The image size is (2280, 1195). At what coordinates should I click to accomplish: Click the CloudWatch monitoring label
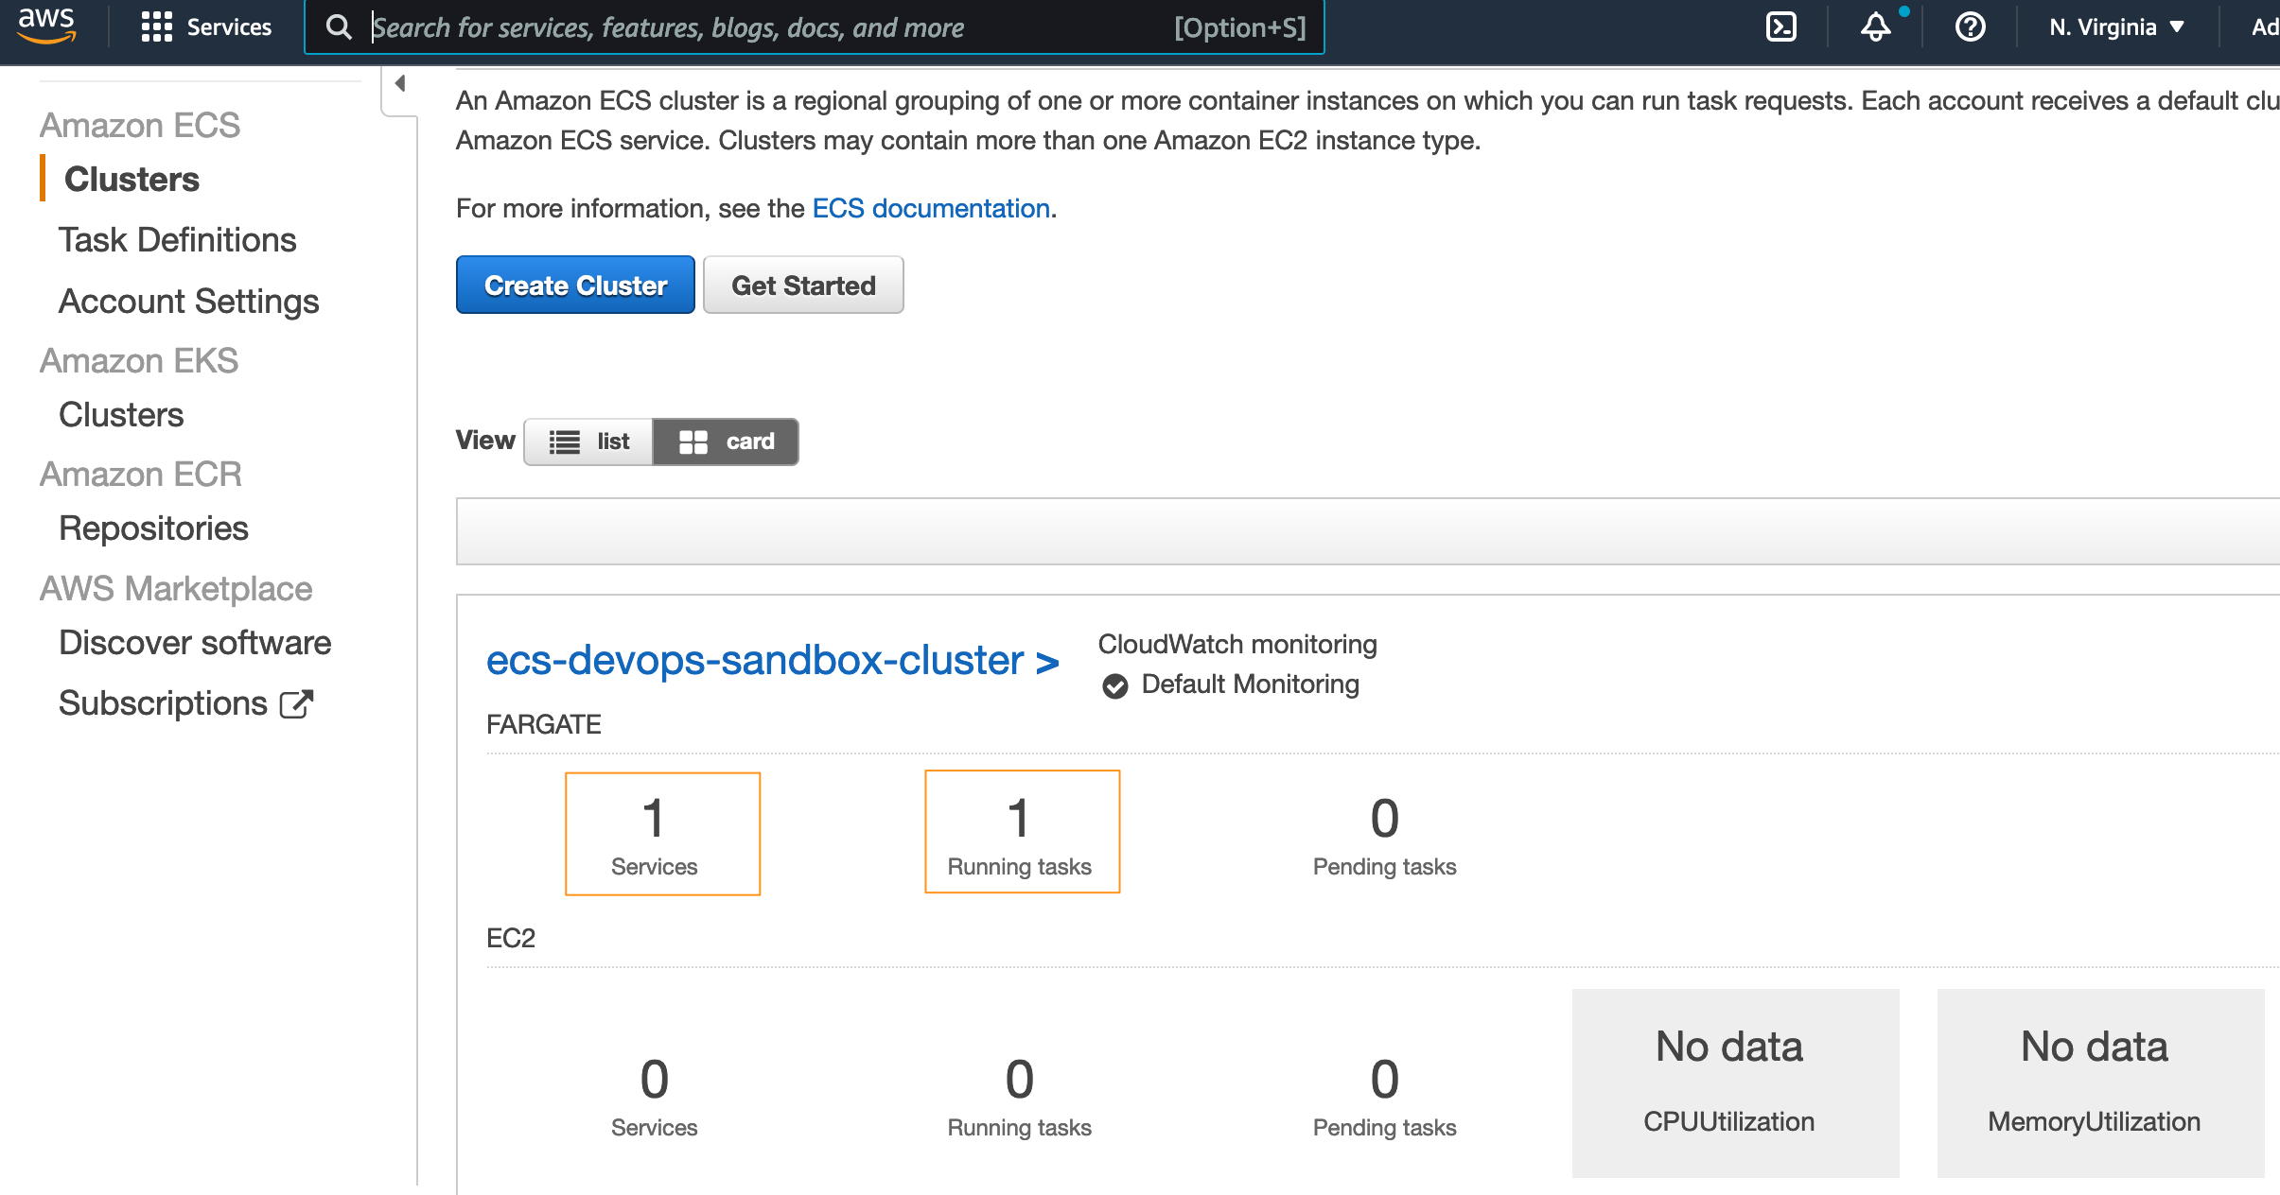tap(1236, 644)
